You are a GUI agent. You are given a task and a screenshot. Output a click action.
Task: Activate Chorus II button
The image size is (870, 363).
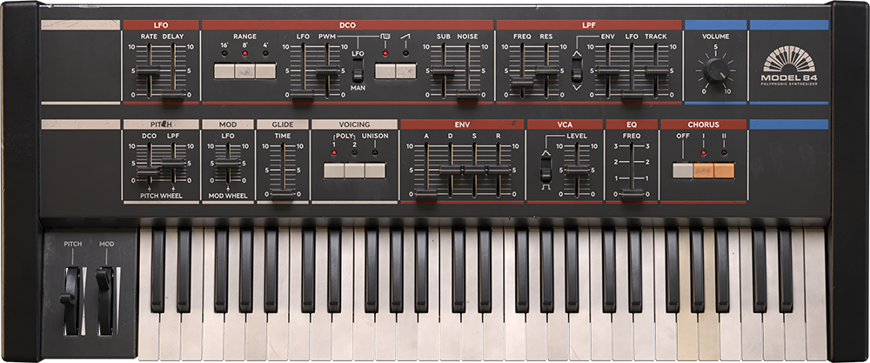click(x=724, y=170)
